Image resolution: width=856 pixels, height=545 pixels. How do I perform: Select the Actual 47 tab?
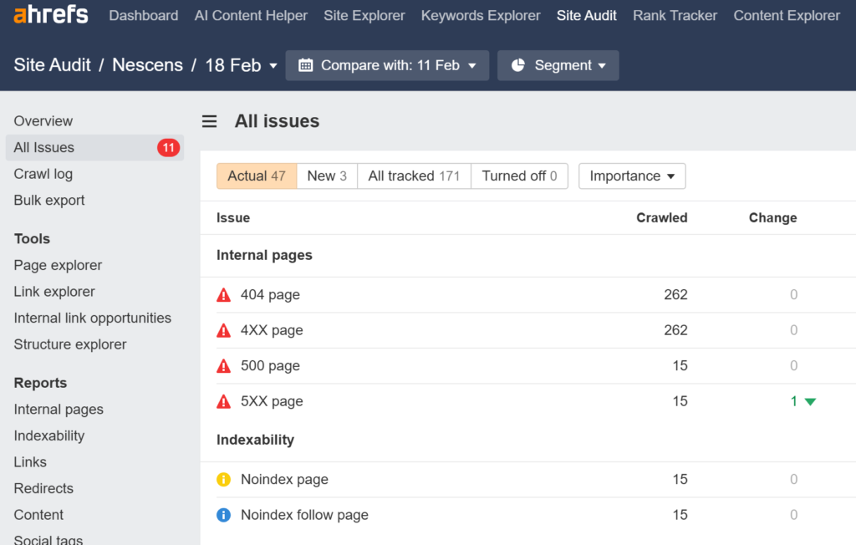coord(257,176)
